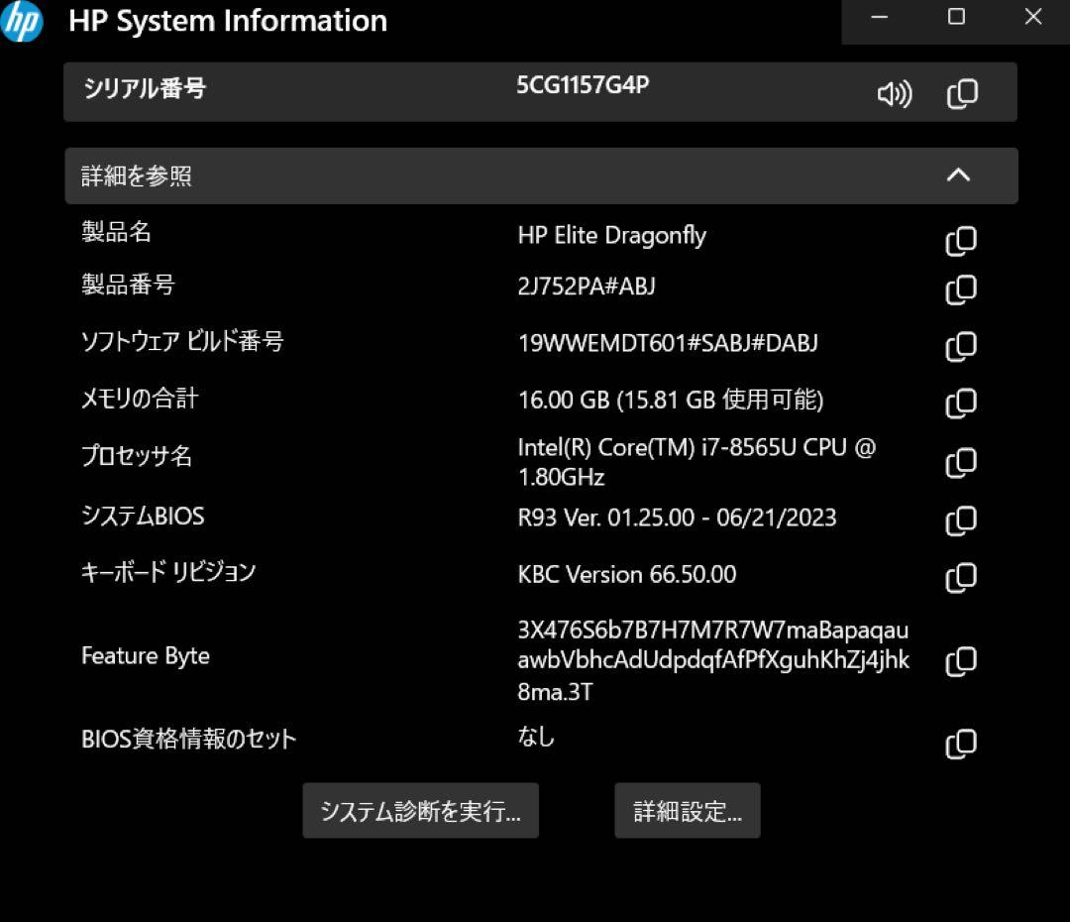This screenshot has height=922, width=1070.
Task: Minimize the HP System Information window
Action: (880, 17)
